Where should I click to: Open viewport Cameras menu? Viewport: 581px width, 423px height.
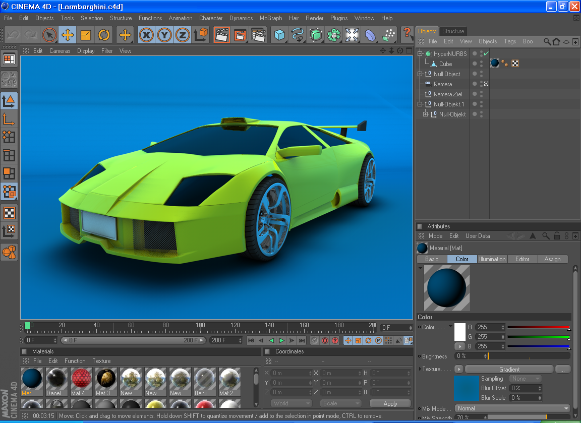60,51
